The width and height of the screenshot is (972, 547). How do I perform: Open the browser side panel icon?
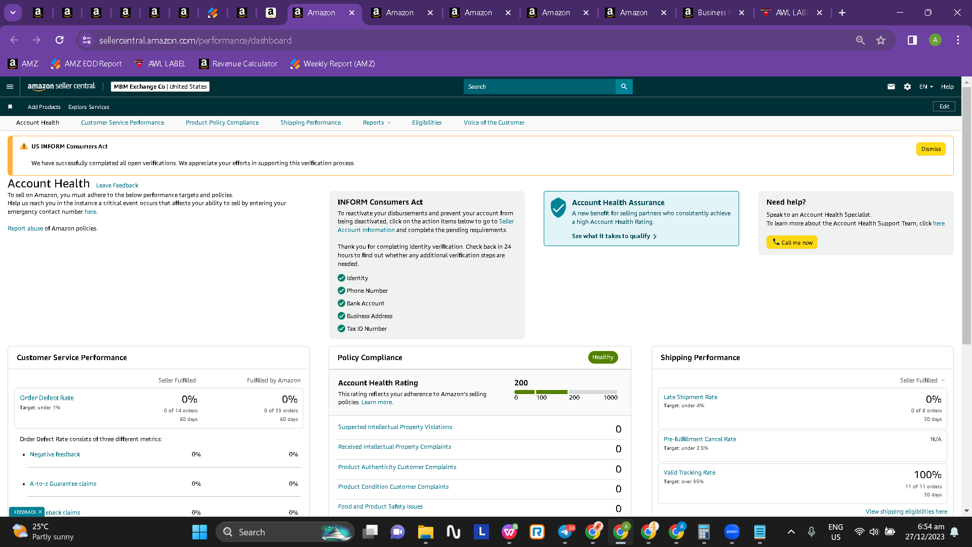click(x=912, y=40)
